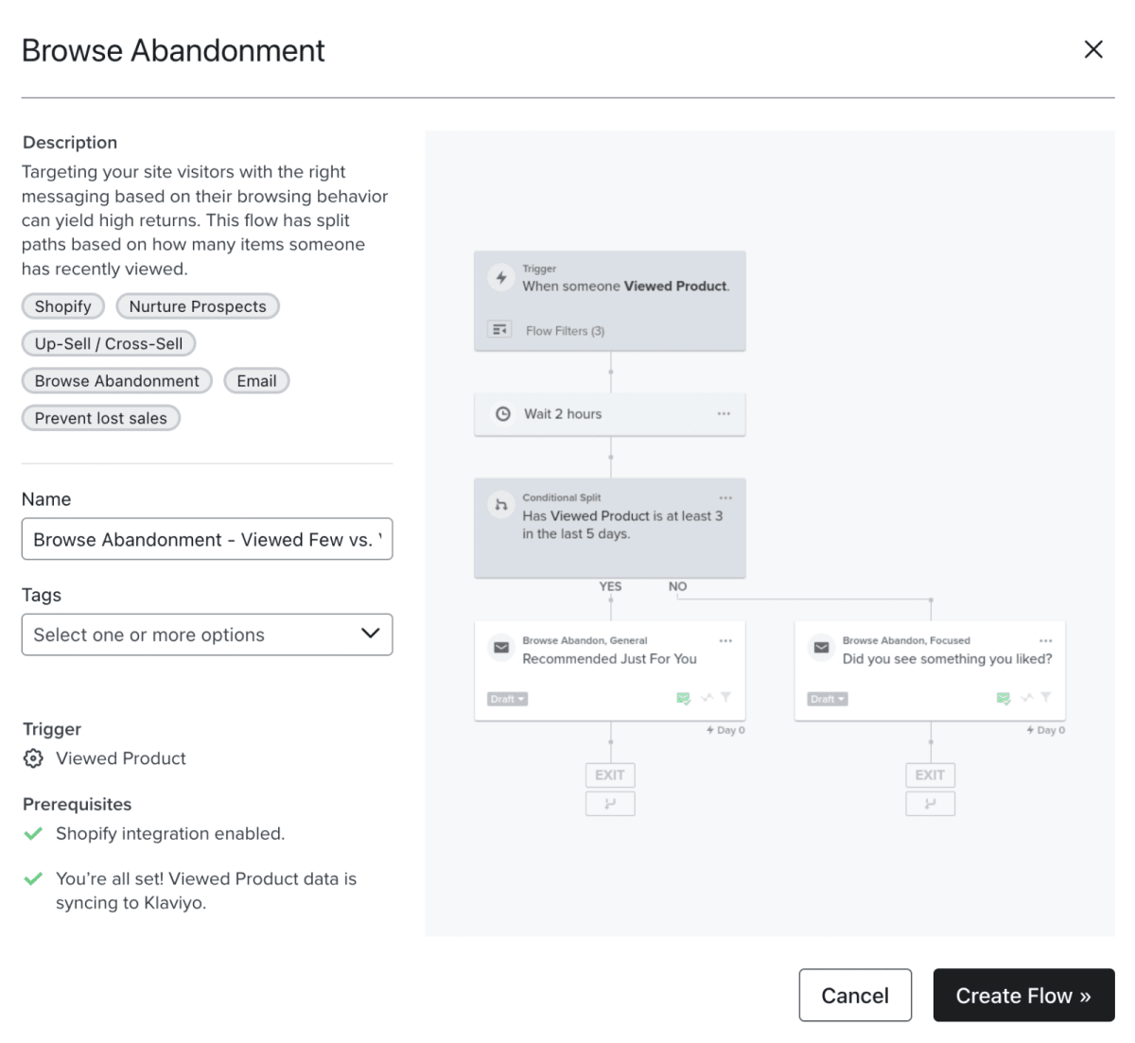Close the Browse Abandonment dialog

[1093, 49]
